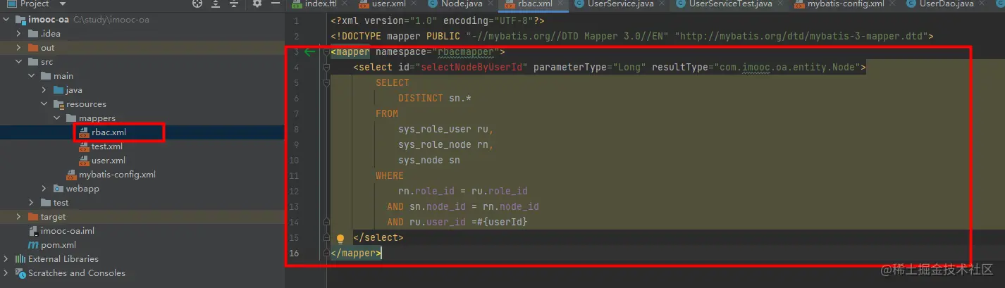Expand the test folder arrow
This screenshot has width=1005, height=288.
(x=32, y=203)
